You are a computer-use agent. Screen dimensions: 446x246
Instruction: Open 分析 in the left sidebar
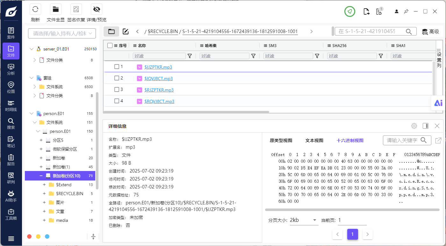(x=11, y=69)
